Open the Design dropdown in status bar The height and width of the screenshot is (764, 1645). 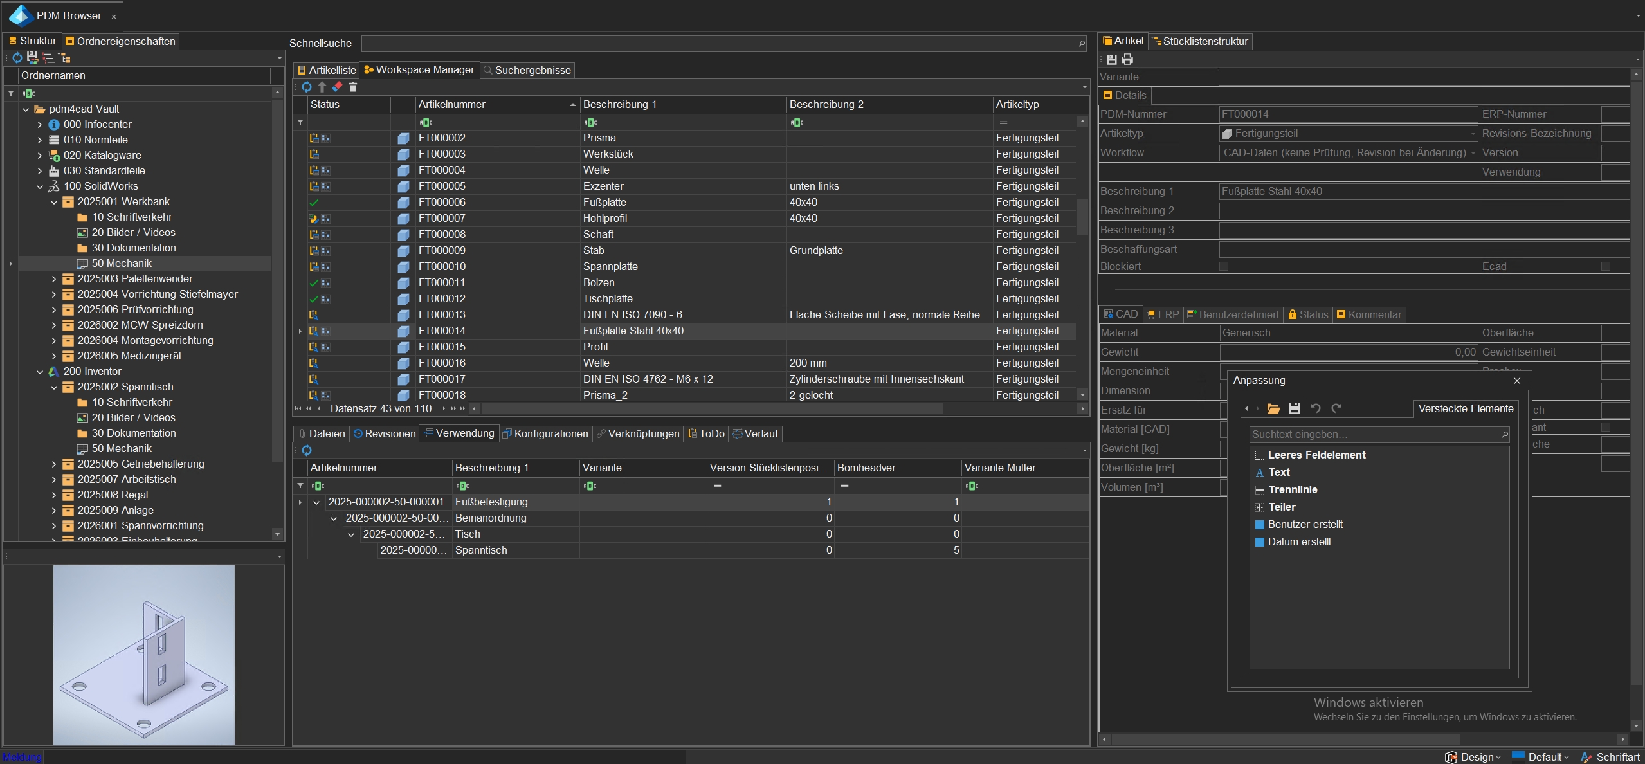[1473, 757]
